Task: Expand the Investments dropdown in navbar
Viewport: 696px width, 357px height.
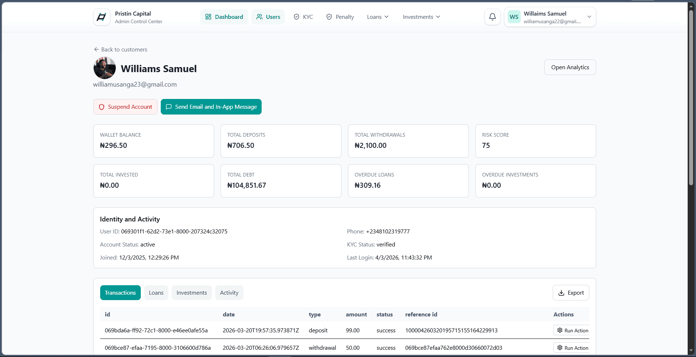Action: [421, 17]
